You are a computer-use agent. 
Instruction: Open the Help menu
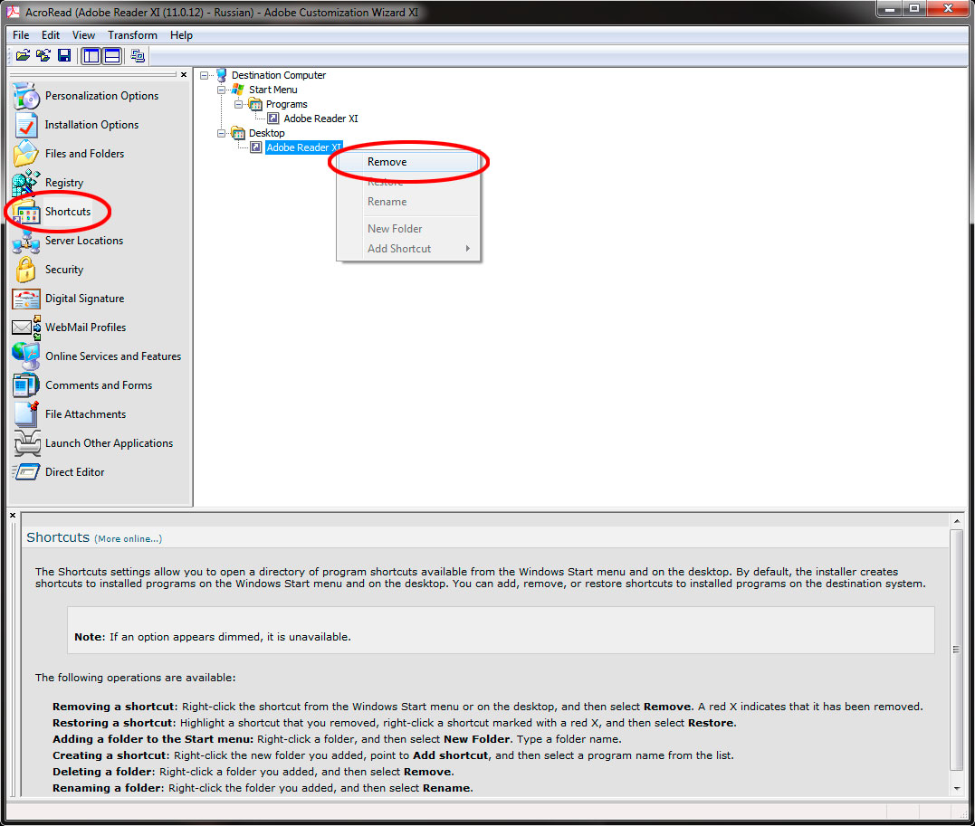click(x=181, y=35)
